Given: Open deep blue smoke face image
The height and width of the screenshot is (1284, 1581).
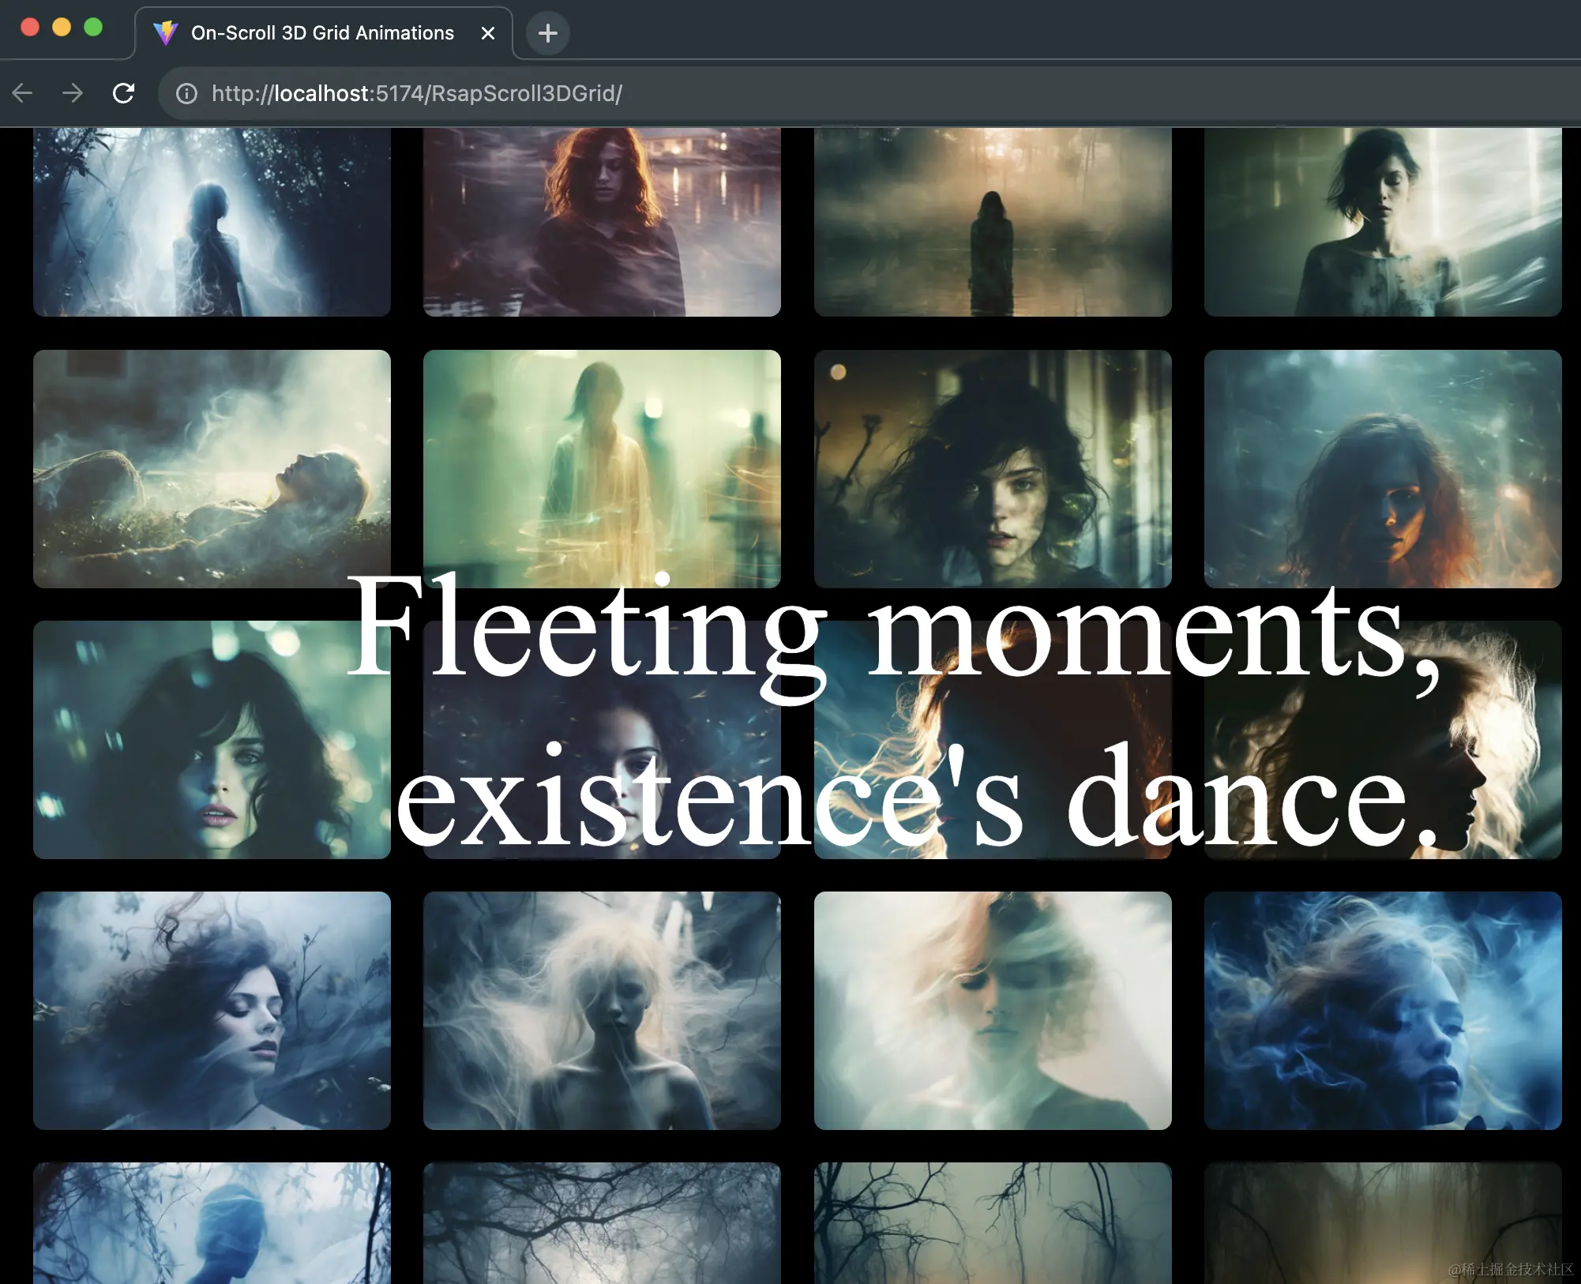Looking at the screenshot, I should pyautogui.click(x=1383, y=1011).
